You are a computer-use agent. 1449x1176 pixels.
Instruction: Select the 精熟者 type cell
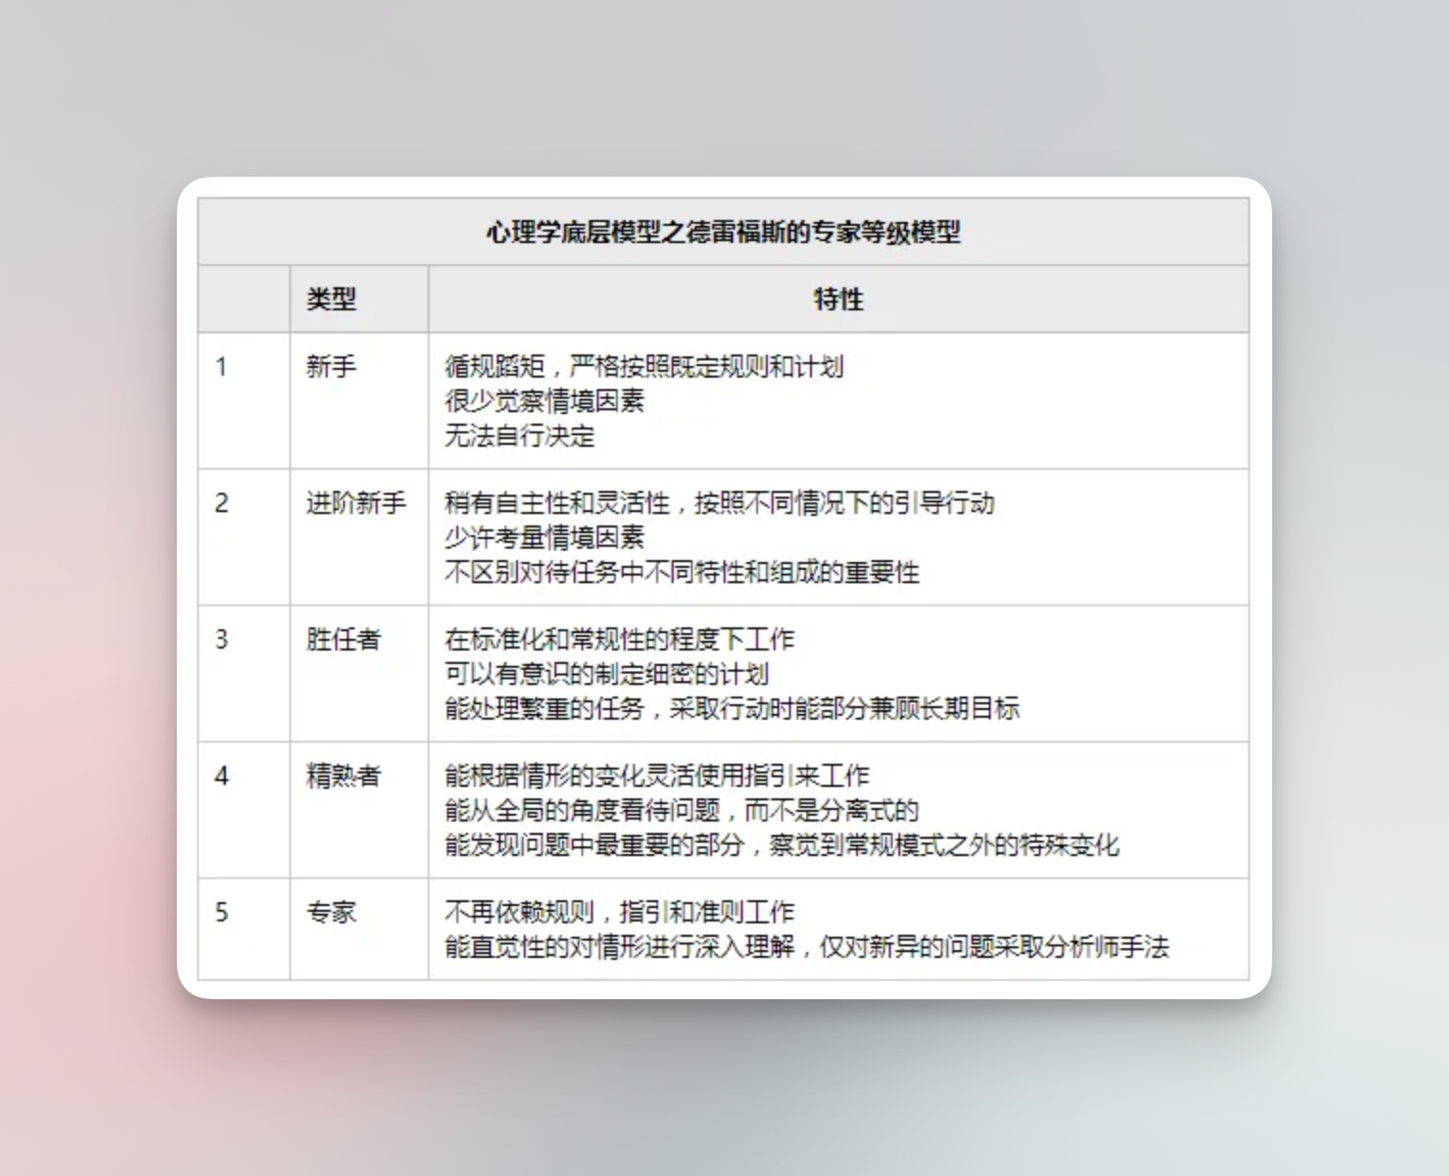click(343, 776)
